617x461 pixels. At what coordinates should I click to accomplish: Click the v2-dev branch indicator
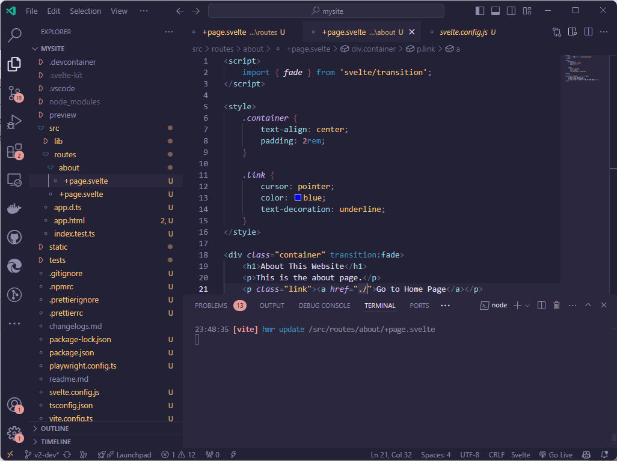(43, 454)
